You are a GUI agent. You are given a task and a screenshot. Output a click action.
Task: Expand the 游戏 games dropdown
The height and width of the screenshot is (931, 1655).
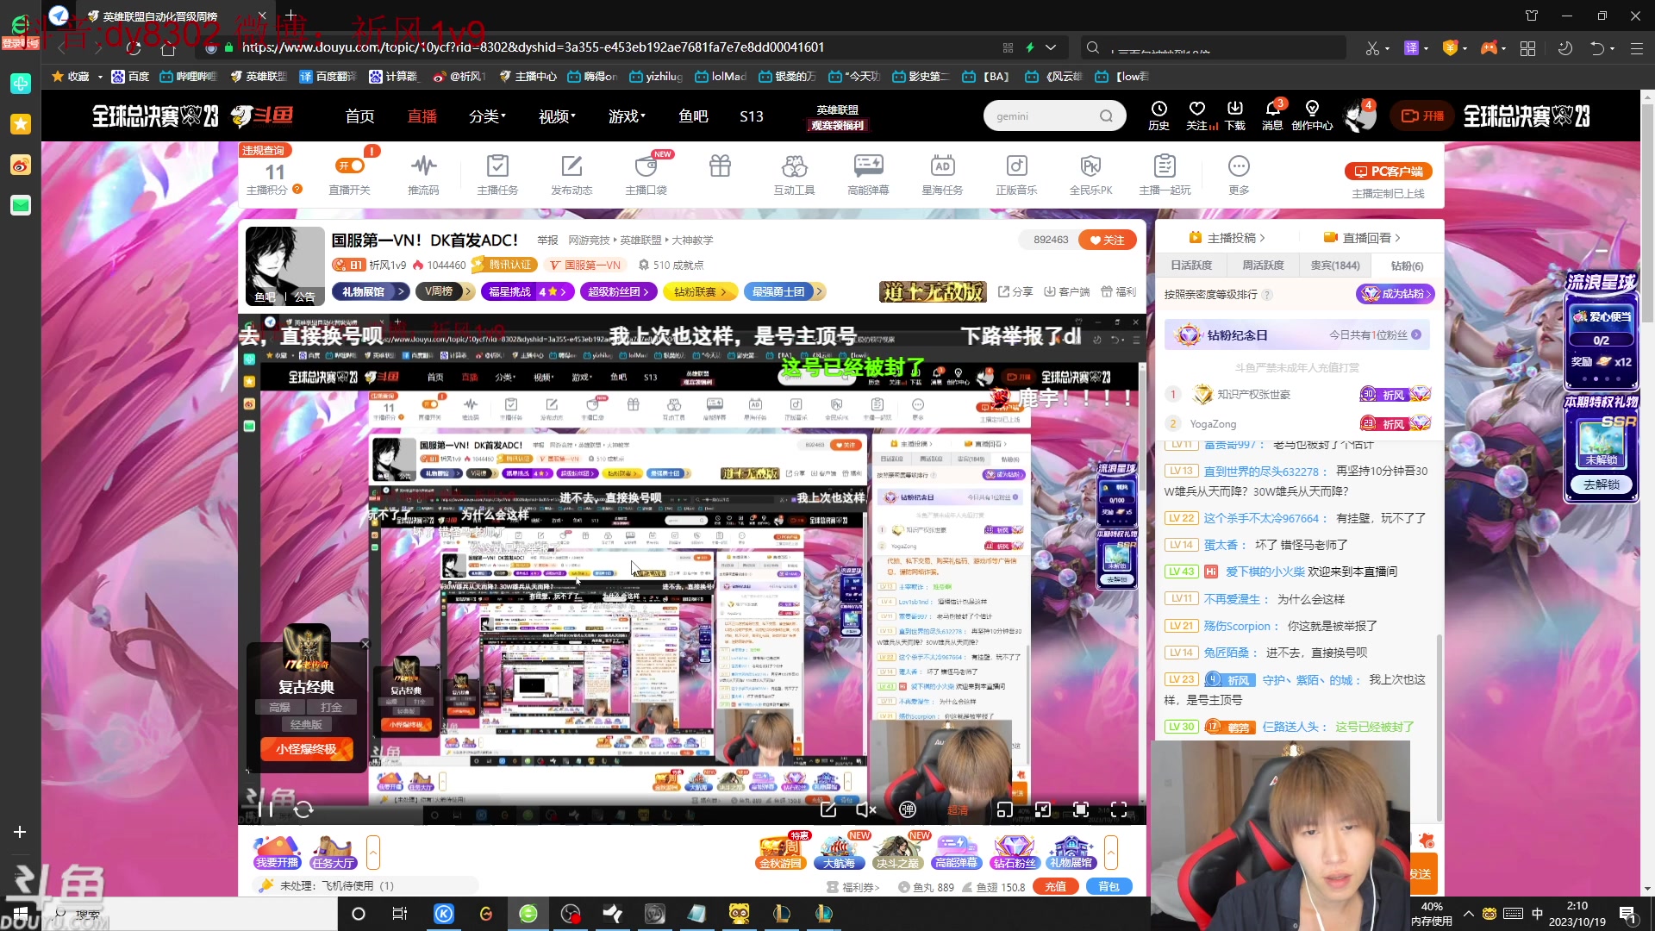(x=627, y=116)
